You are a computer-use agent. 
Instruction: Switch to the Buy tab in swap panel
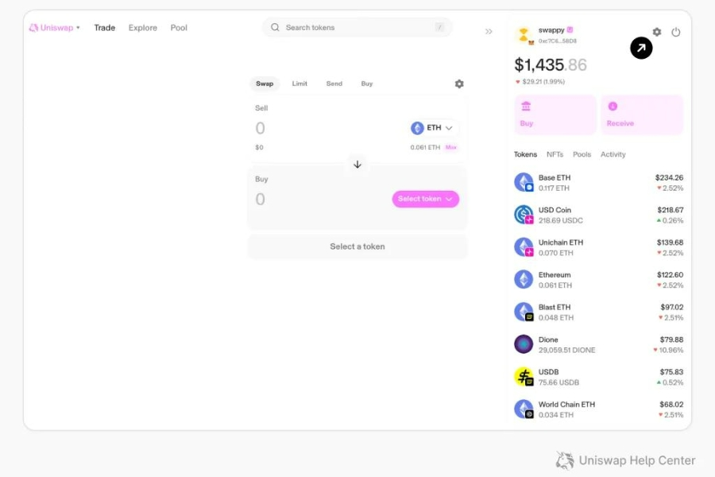click(x=366, y=83)
